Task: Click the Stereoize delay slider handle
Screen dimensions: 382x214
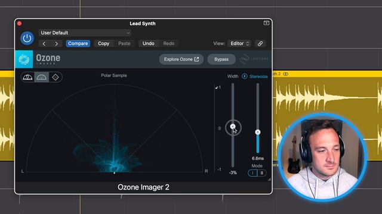Action: point(258,132)
